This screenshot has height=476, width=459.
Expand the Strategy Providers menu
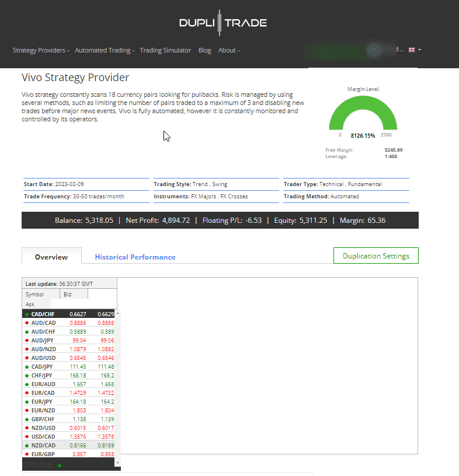41,51
